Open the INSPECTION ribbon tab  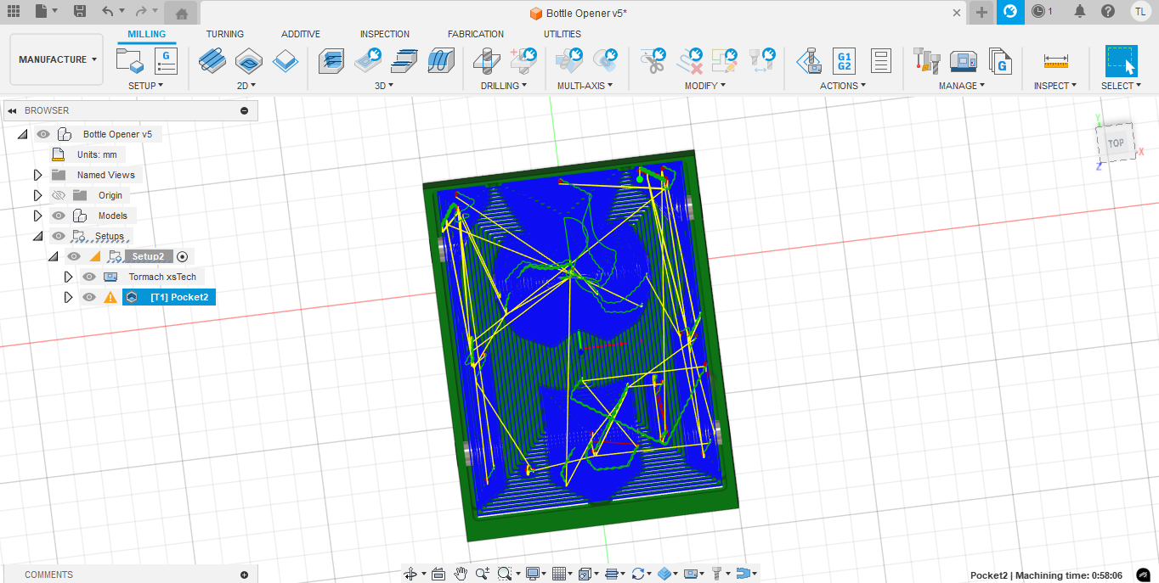384,34
